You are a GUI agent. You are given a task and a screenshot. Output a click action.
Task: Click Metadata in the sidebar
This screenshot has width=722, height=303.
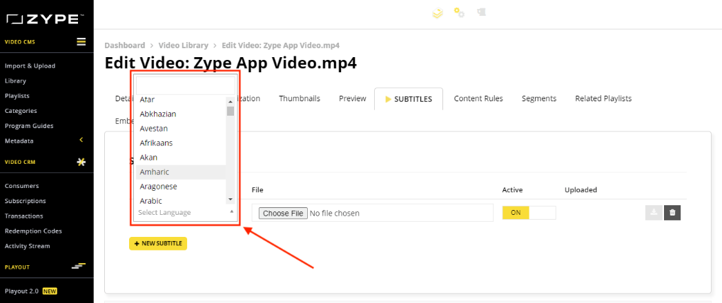pyautogui.click(x=19, y=141)
